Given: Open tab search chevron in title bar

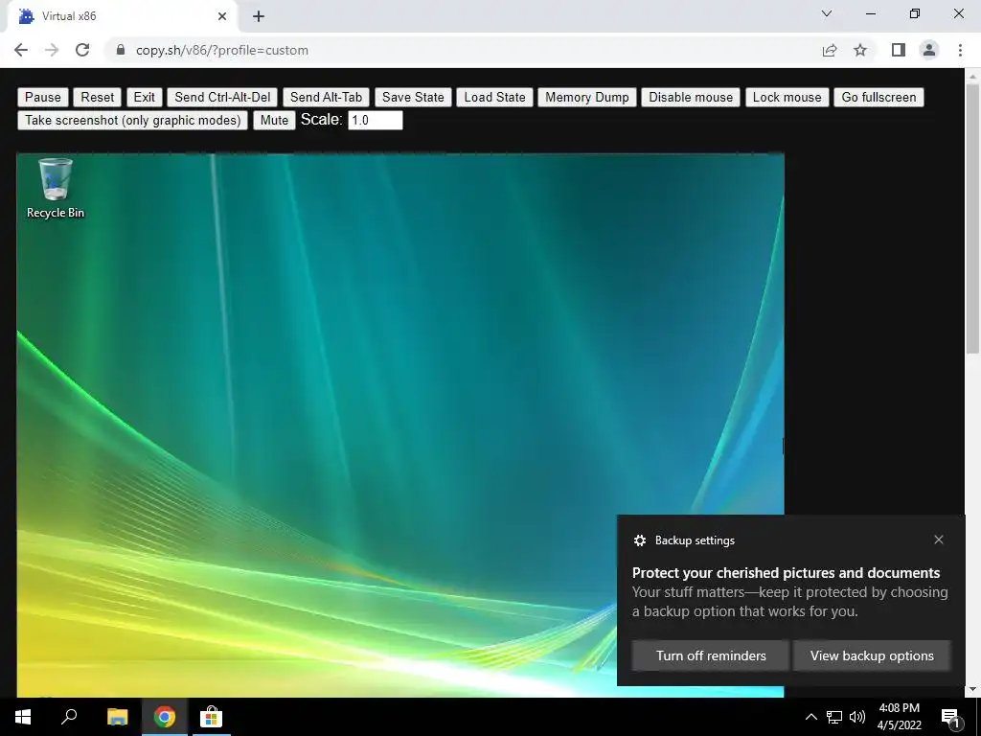Looking at the screenshot, I should click(827, 13).
